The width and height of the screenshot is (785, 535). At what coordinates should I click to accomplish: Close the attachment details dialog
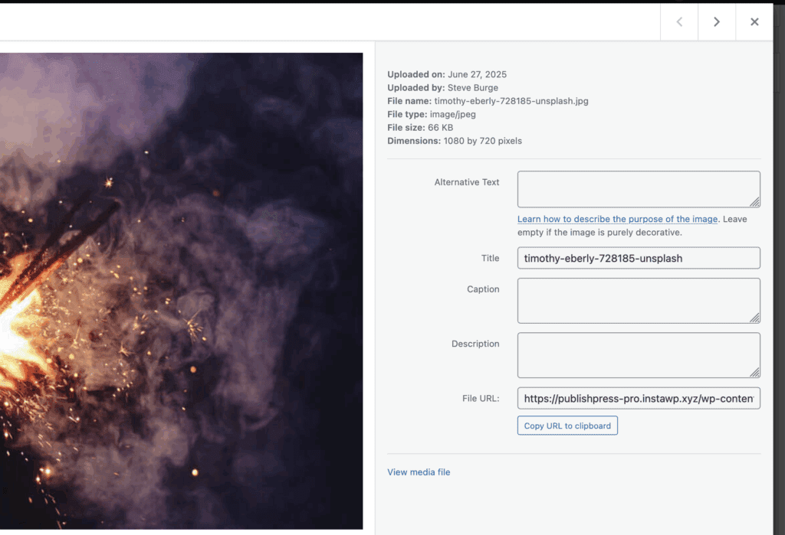[754, 22]
